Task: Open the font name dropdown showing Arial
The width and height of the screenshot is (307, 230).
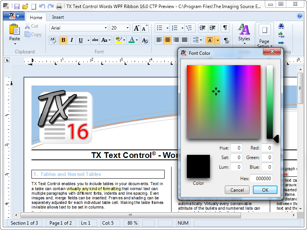Action: click(x=105, y=28)
